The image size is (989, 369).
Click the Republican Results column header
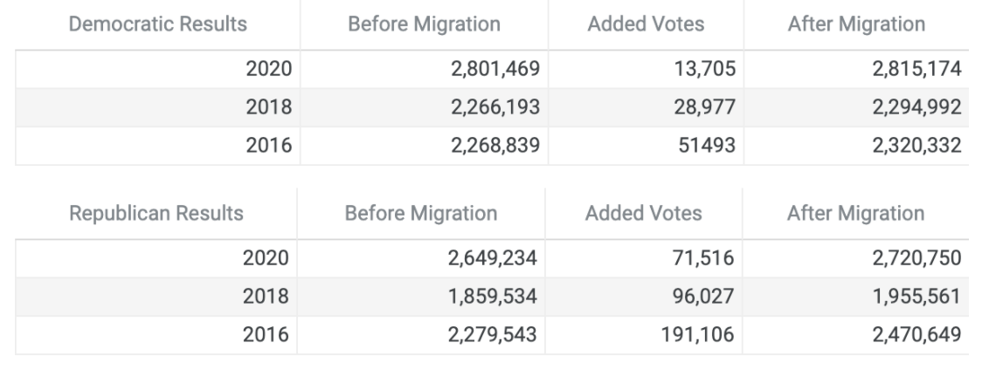coord(156,213)
